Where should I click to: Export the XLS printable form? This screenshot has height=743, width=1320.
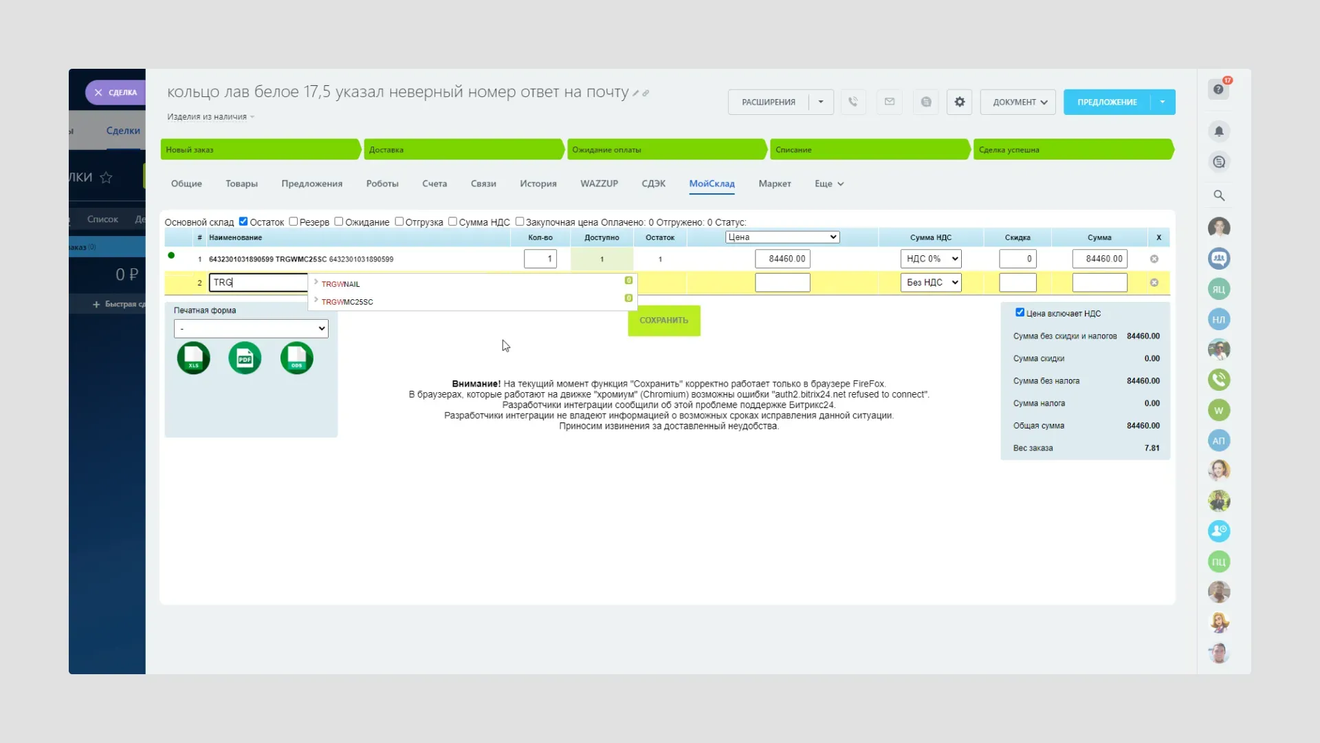tap(193, 358)
